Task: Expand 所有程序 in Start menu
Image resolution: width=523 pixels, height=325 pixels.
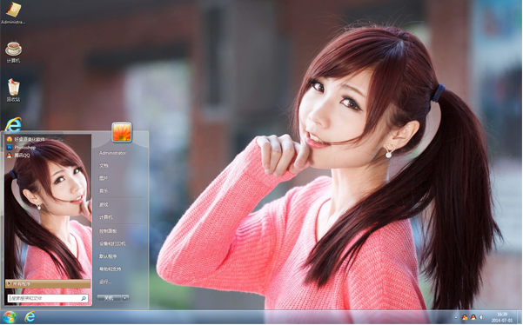Action: pyautogui.click(x=48, y=283)
